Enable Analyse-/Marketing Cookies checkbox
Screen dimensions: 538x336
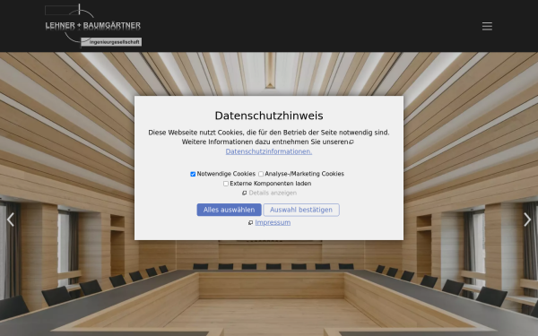pos(261,174)
